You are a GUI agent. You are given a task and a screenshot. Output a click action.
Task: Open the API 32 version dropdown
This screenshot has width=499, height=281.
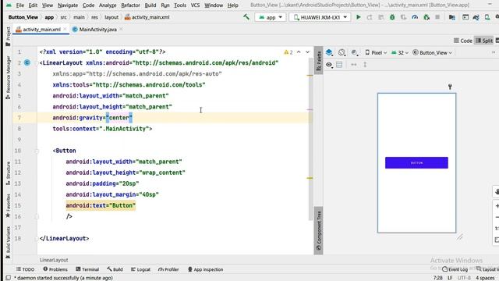click(400, 52)
